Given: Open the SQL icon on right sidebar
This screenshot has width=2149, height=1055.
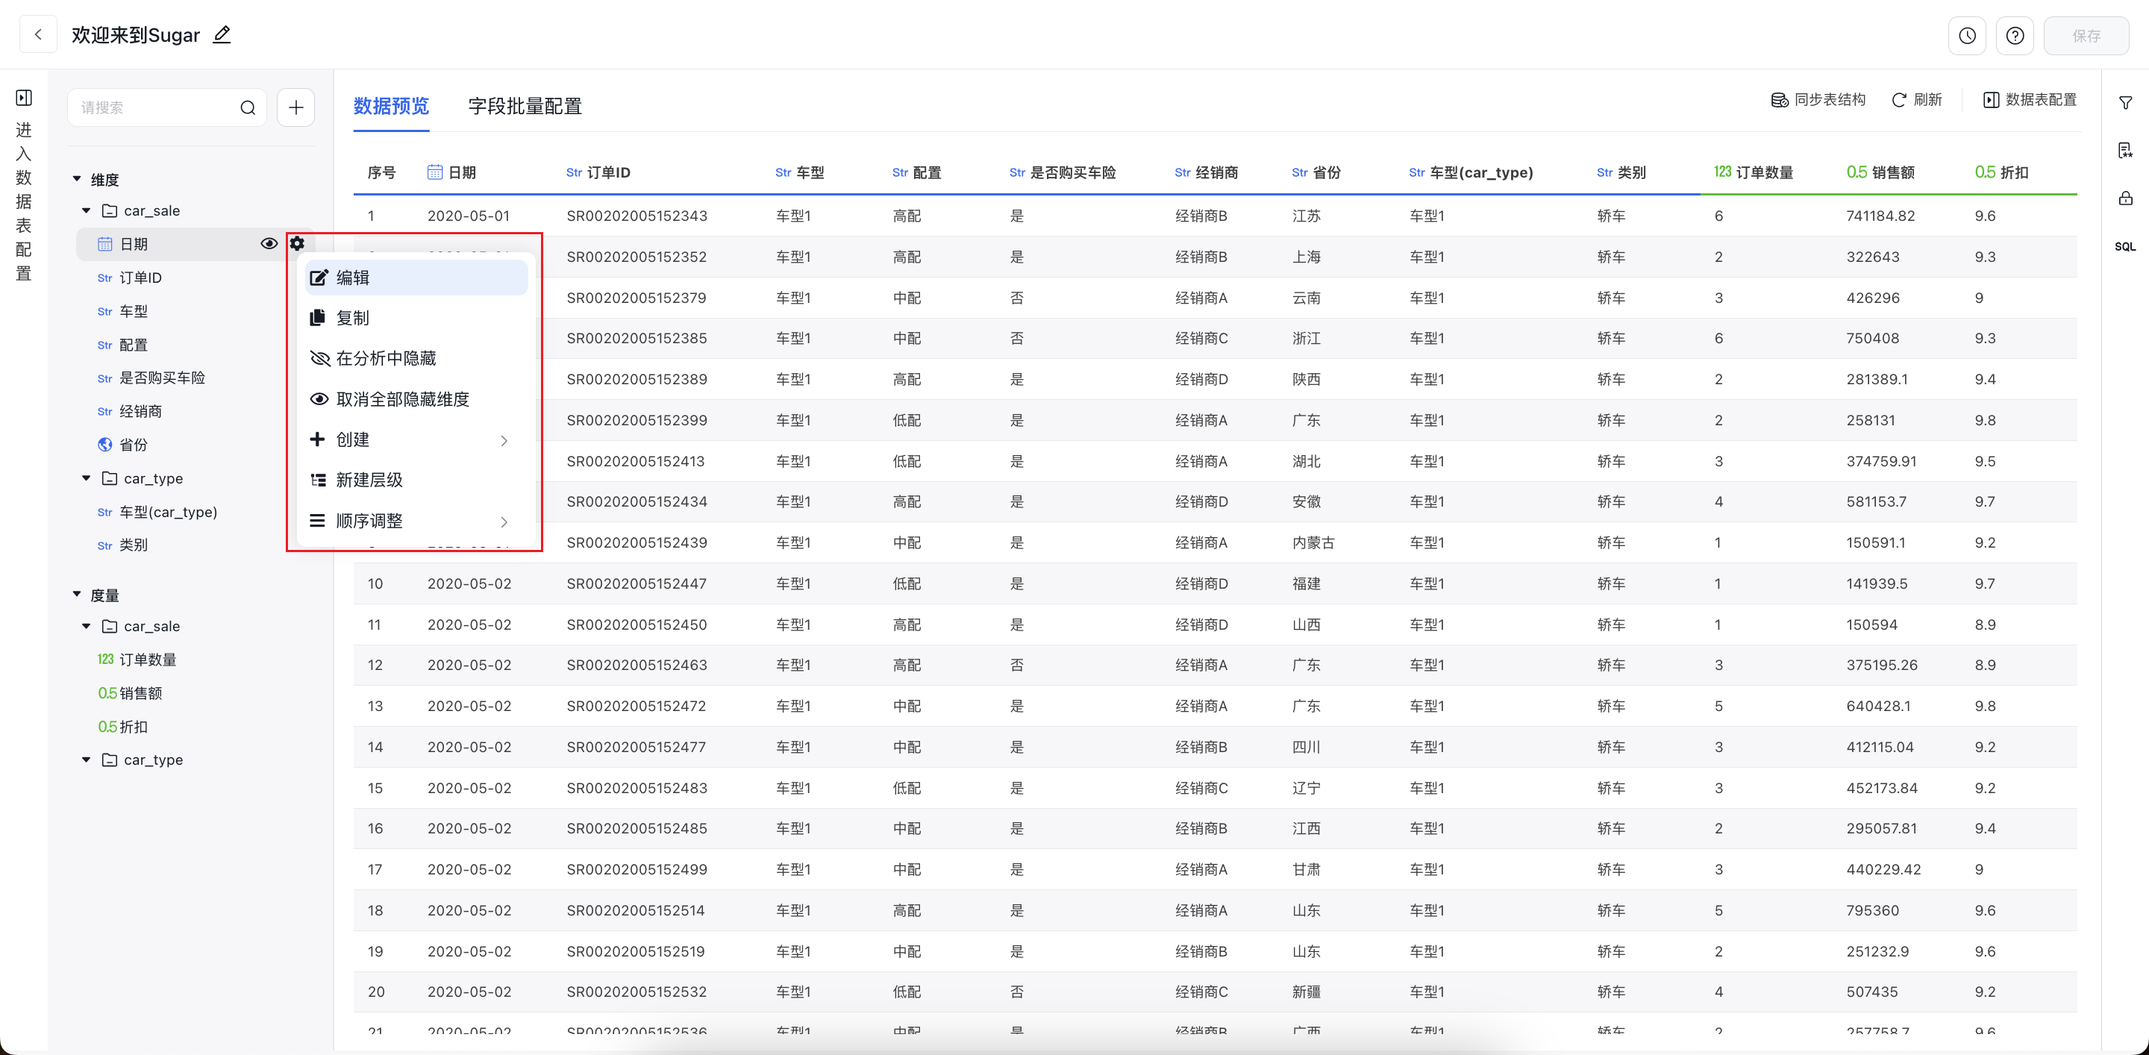Looking at the screenshot, I should tap(2125, 246).
